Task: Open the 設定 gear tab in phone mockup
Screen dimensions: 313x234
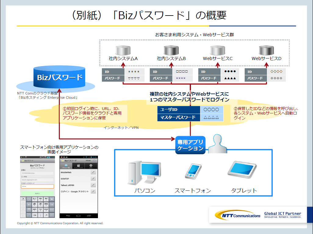Action: (91, 166)
